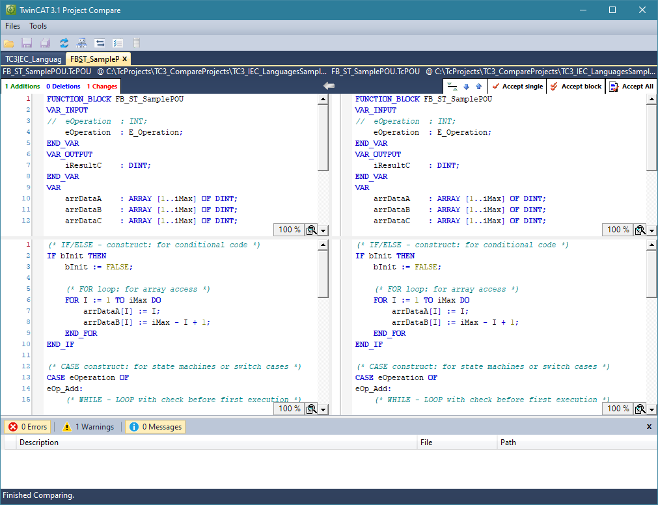Click scroll-up arrow of right declaration pane
The width and height of the screenshot is (658, 505).
(x=651, y=100)
